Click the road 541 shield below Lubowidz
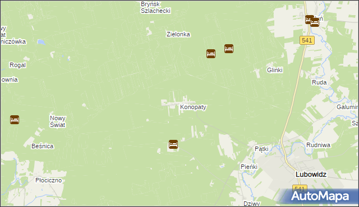This screenshot has height=207, width=359. point(300,189)
